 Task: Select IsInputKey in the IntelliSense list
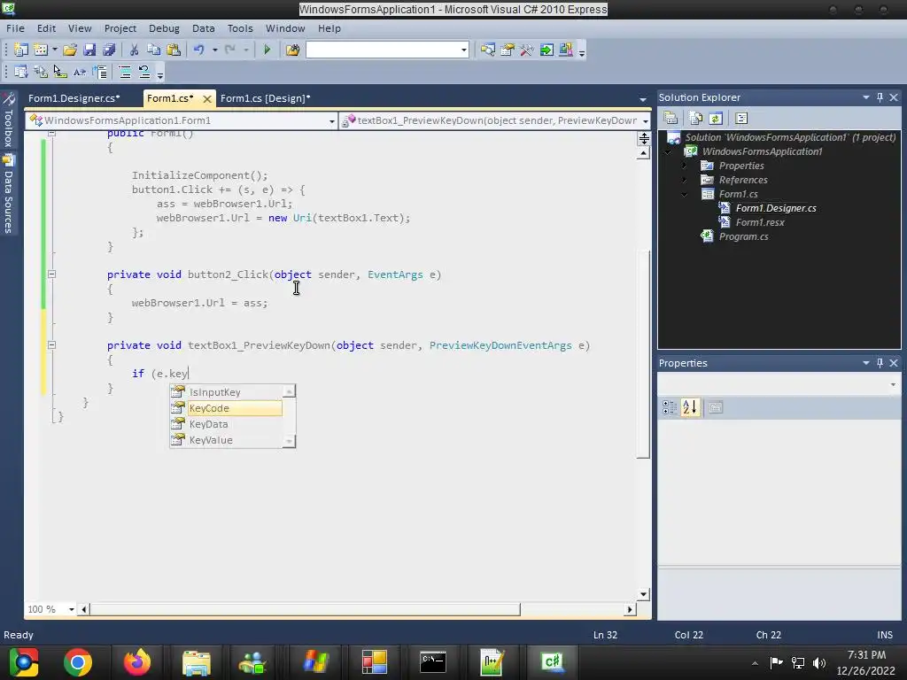pyautogui.click(x=226, y=392)
